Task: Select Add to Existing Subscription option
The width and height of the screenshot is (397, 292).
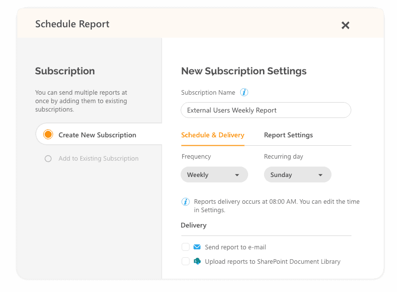Action: [48, 159]
